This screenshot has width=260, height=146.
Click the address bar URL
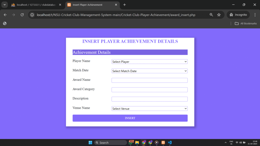click(116, 15)
